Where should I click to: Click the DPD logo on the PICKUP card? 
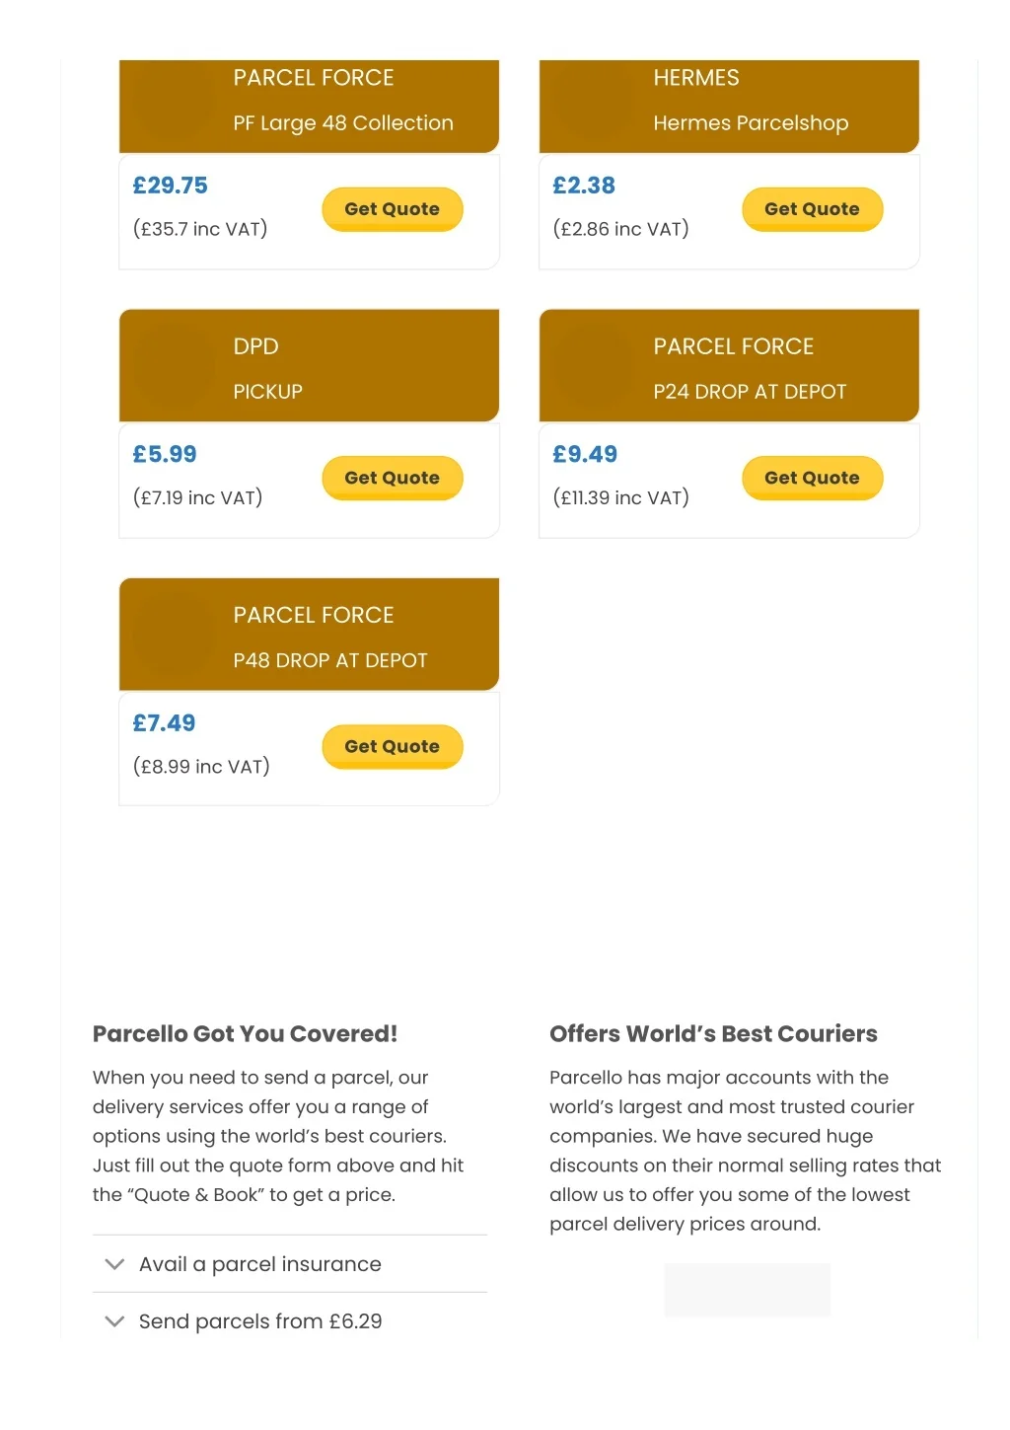[173, 367]
